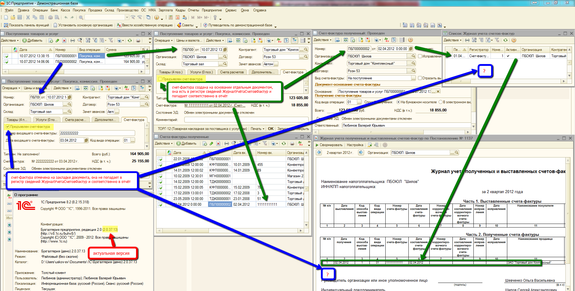Viewport: 575px width, 291px height.
Task: Click magnifier next to Торговый дом "Комплексный" in Счет-фактура
Action: point(413,63)
